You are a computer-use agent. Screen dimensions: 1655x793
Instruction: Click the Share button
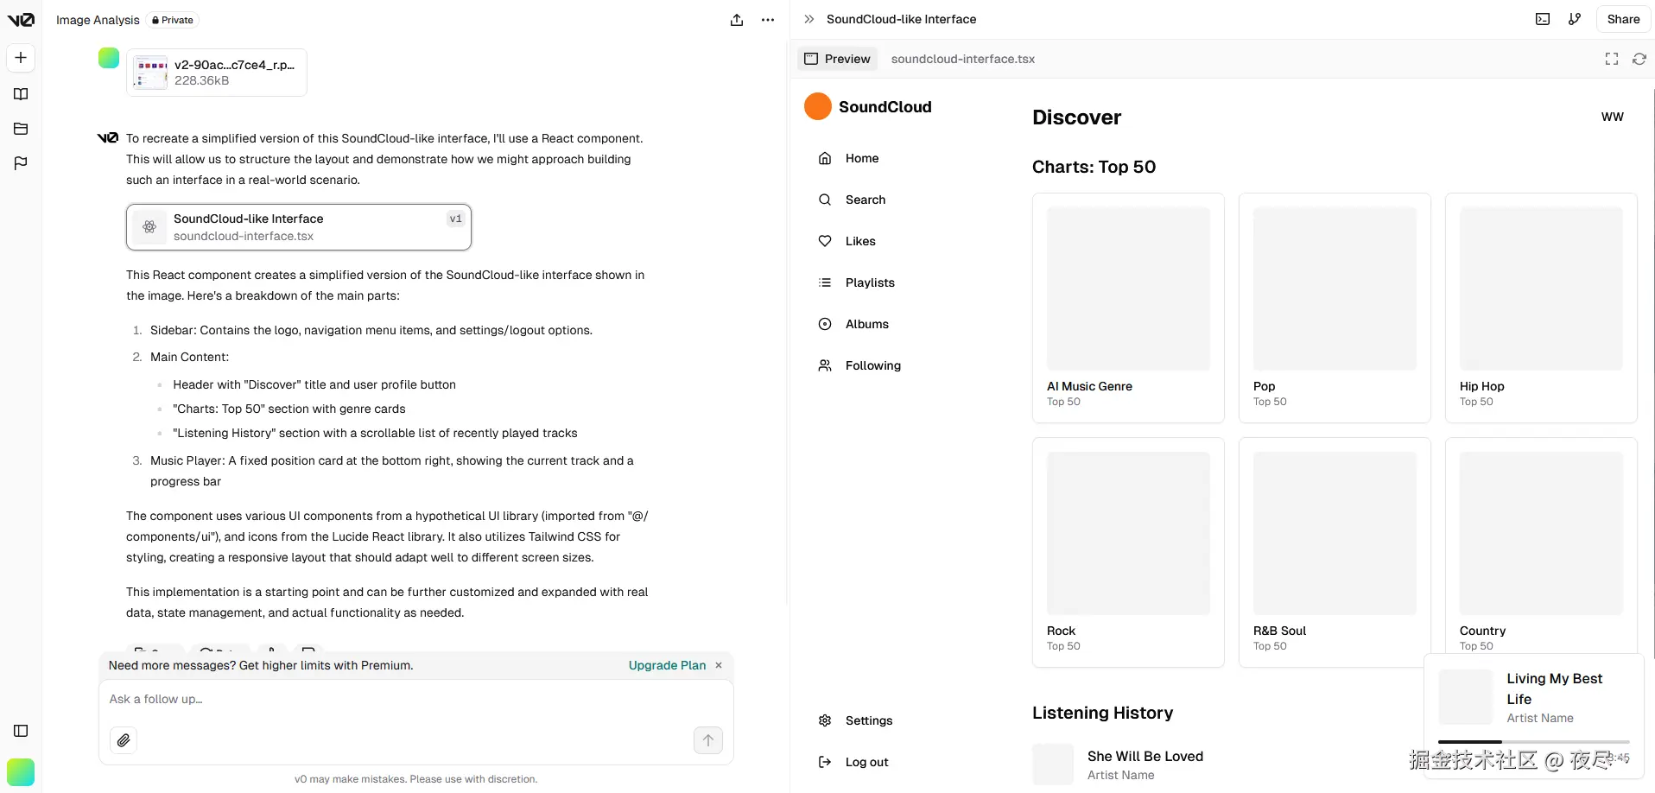coord(1623,19)
